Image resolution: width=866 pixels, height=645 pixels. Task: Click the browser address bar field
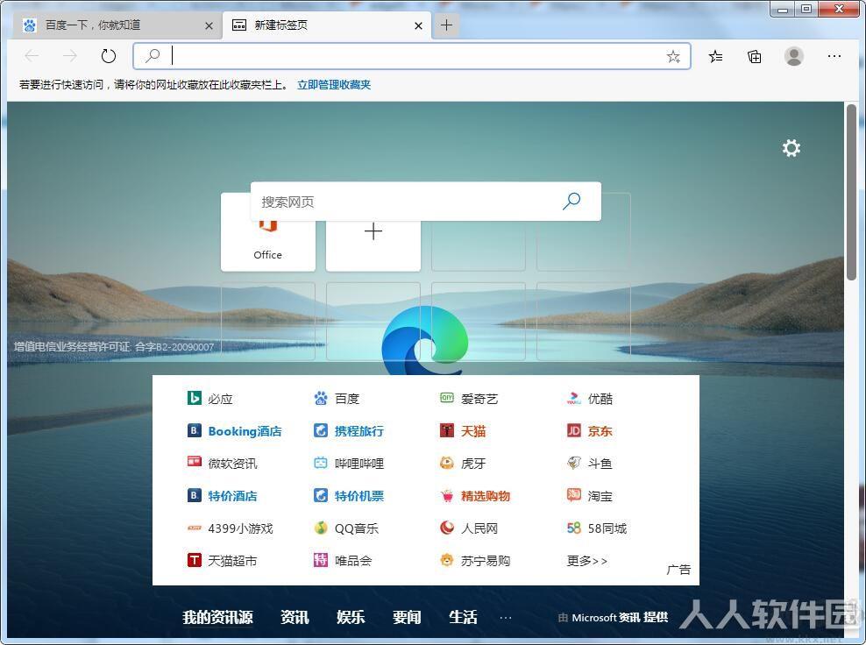tap(412, 56)
